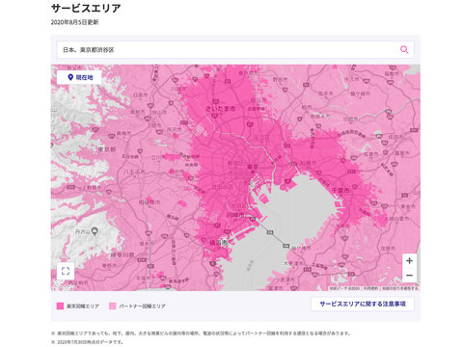
Task: Click the さいたま市 label on map
Action: point(221,109)
